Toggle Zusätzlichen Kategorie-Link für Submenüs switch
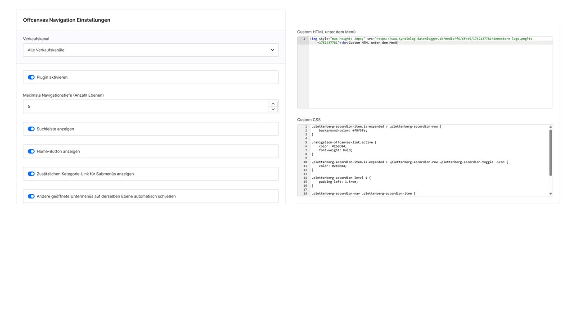 point(31,174)
